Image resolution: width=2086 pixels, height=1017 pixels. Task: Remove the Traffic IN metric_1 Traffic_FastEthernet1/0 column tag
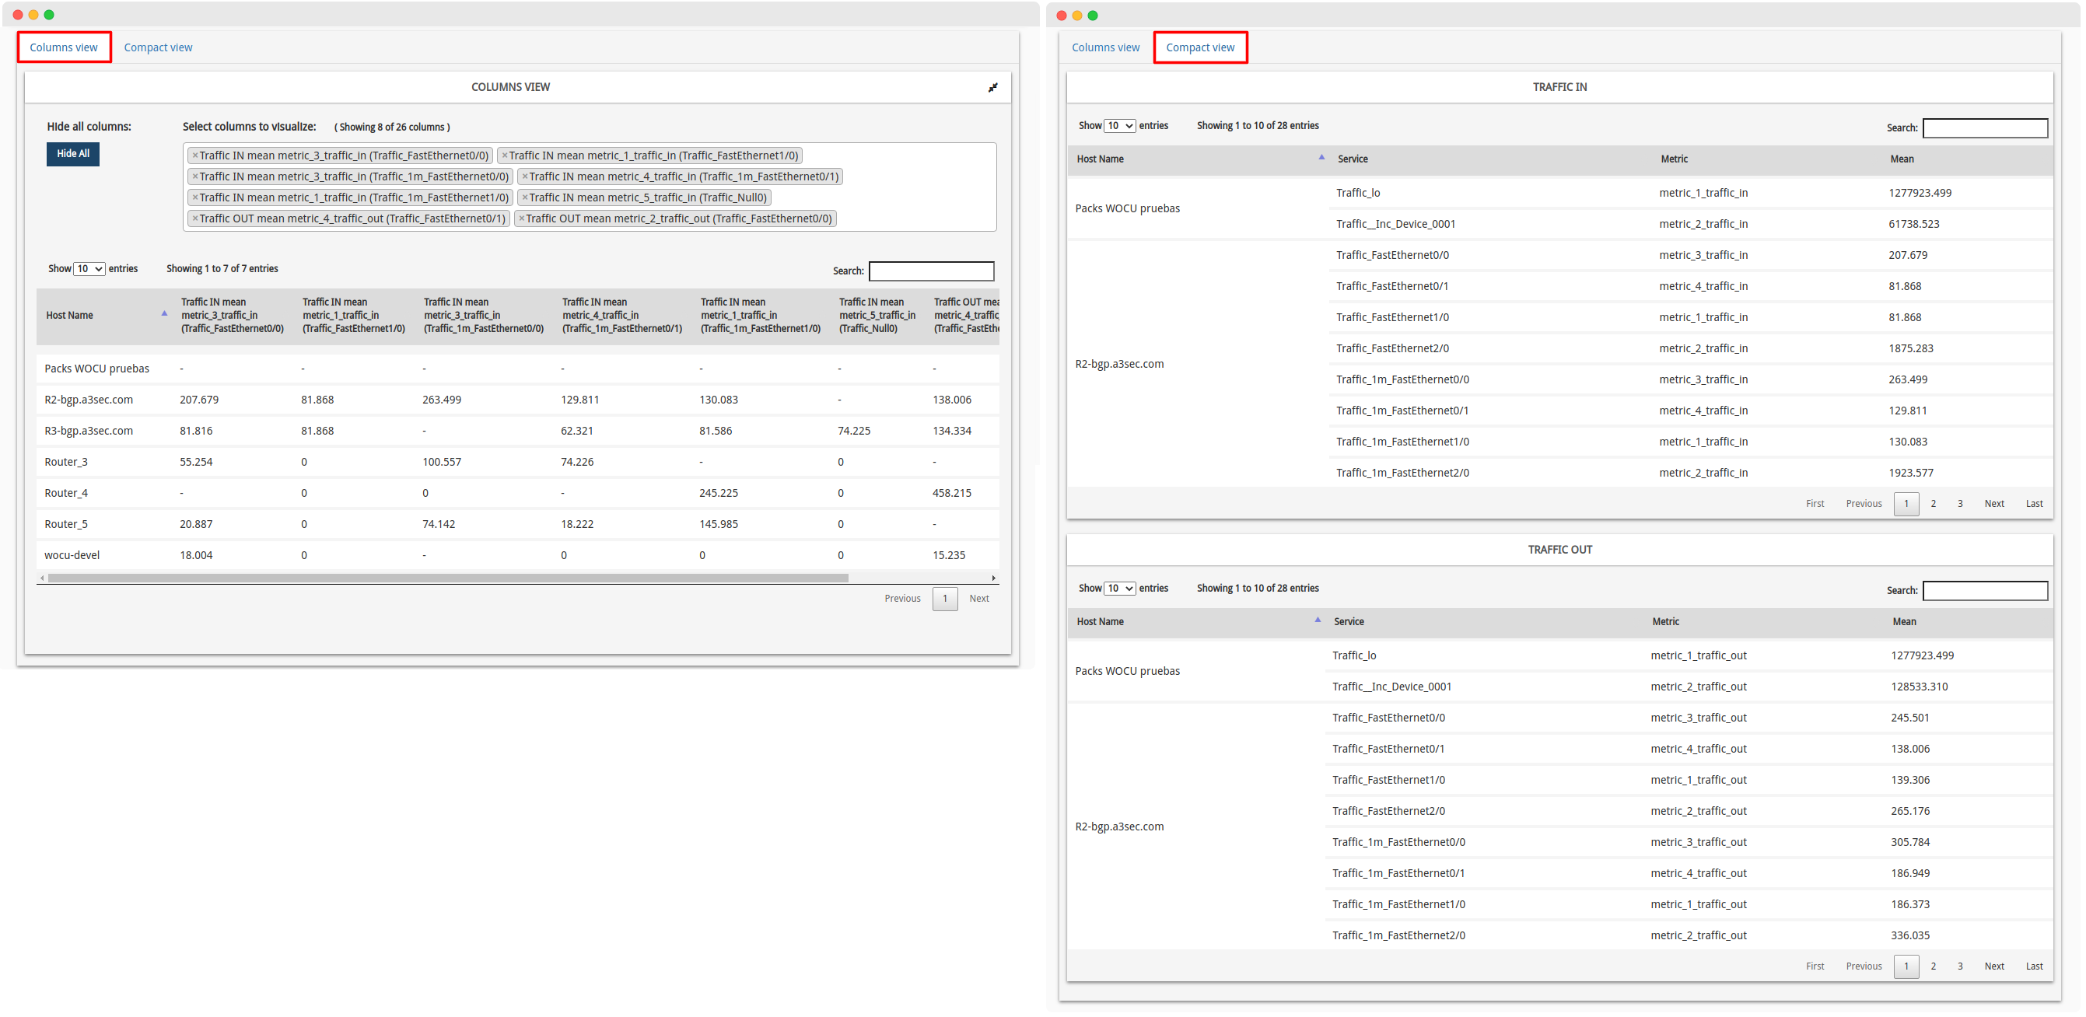(x=505, y=156)
